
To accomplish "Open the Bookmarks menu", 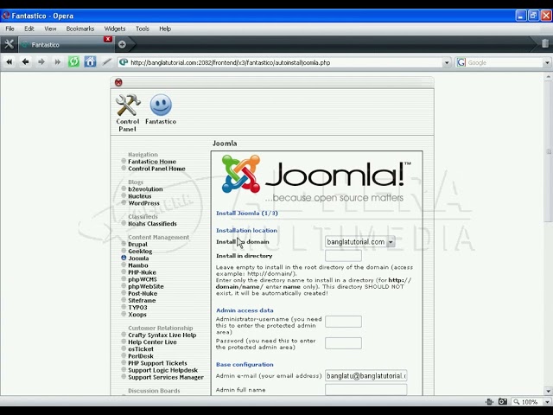I will (x=80, y=29).
